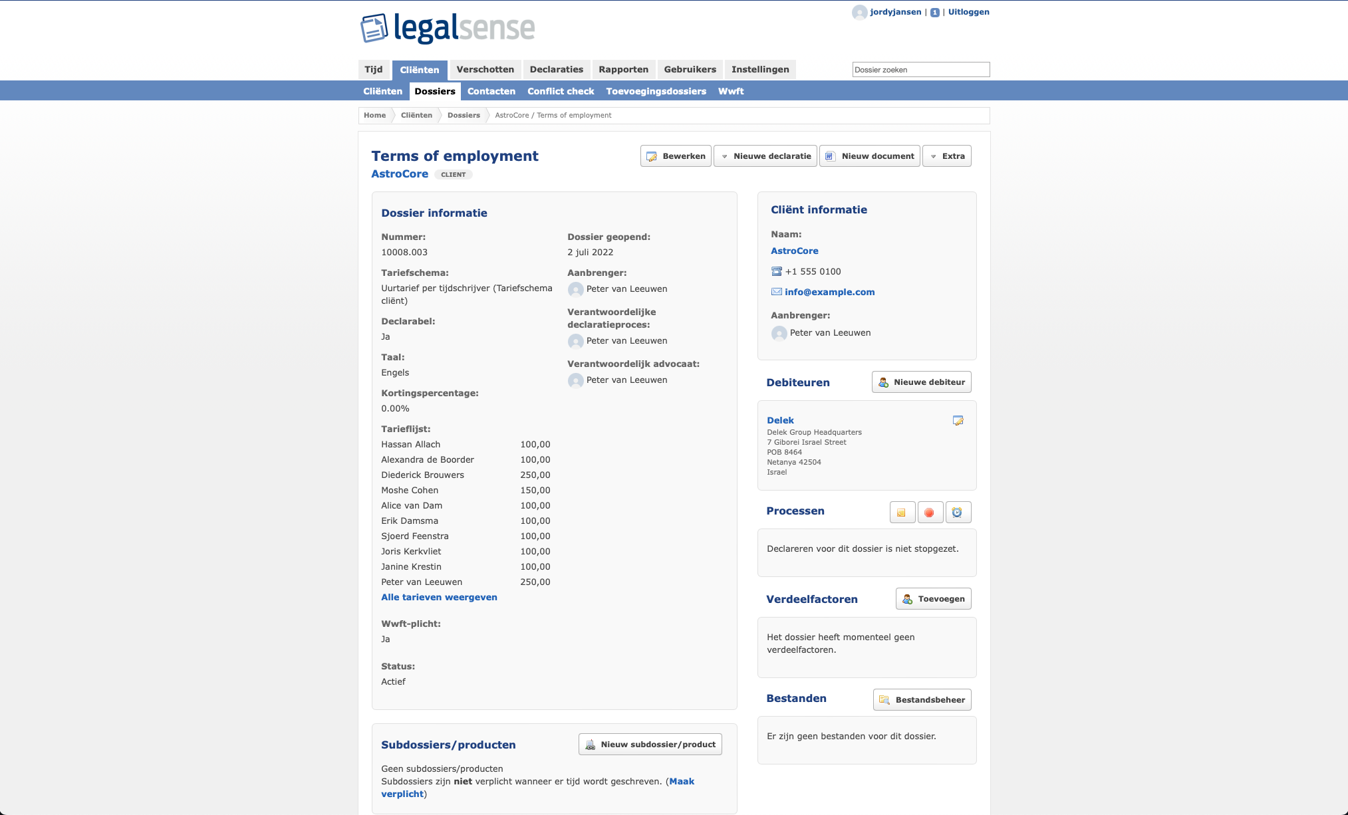Open the Toevoegingsdossiers submenu item

click(x=656, y=92)
